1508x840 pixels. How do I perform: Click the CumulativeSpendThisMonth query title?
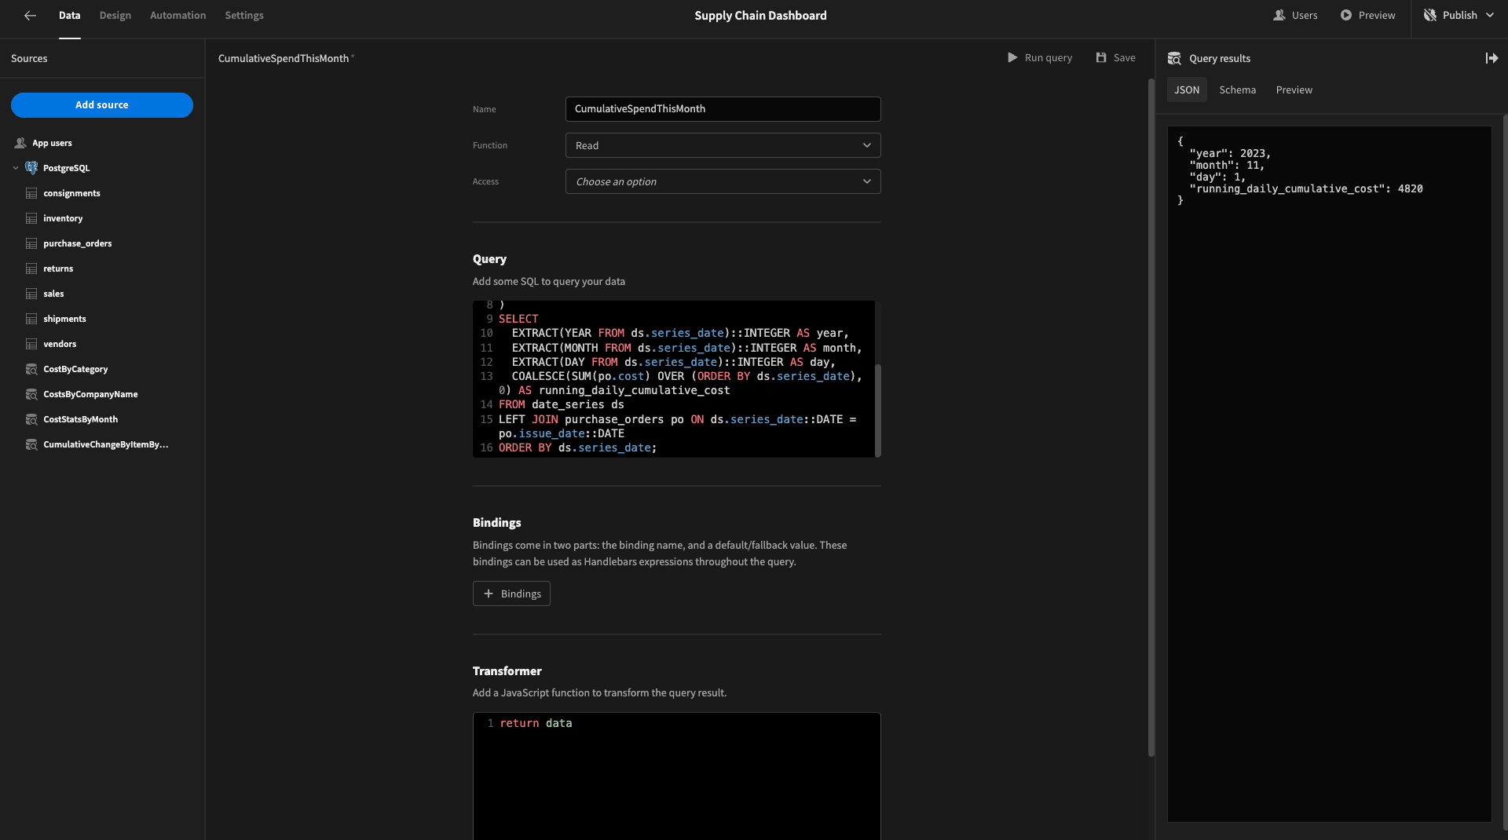click(x=284, y=58)
